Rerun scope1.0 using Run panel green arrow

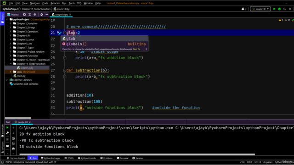(x=7, y=127)
